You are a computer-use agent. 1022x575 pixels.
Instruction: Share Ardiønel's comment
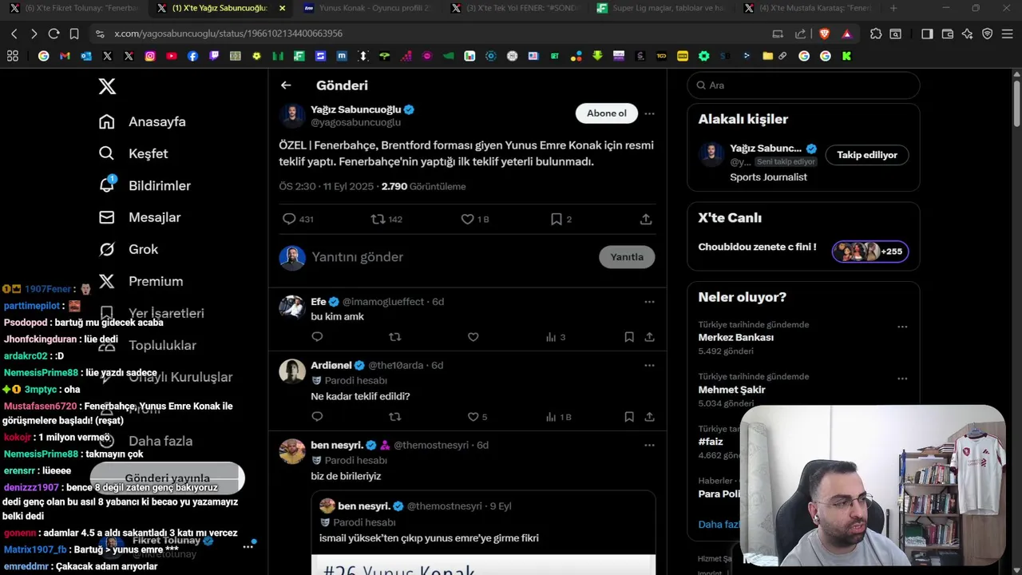coord(649,417)
